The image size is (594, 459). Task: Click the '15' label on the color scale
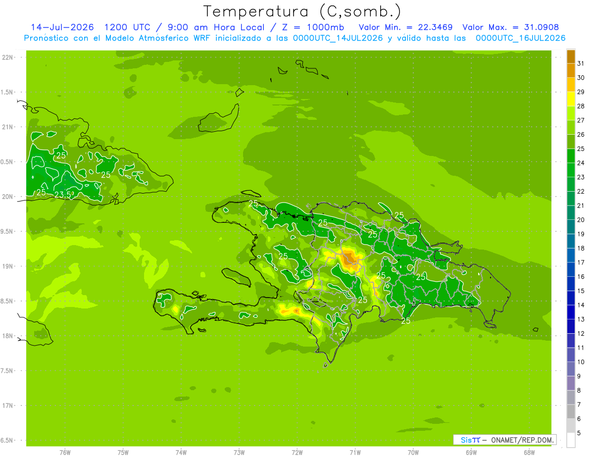(581, 291)
